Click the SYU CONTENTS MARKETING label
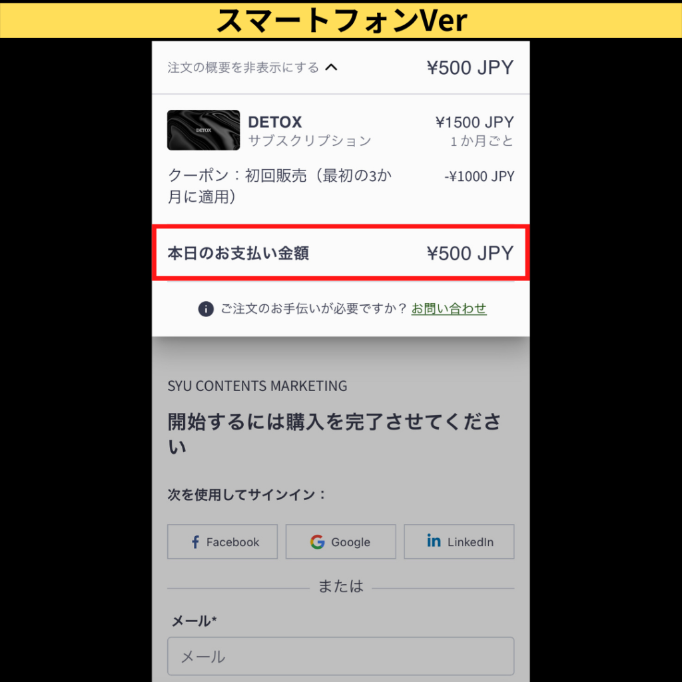The width and height of the screenshot is (682, 682). click(x=258, y=386)
